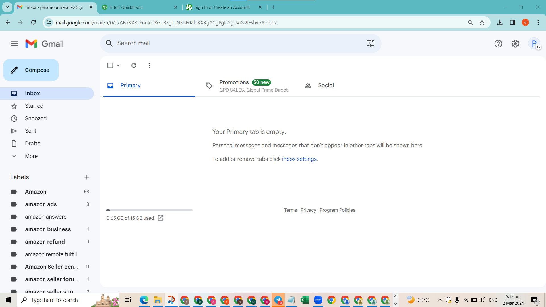Go back in browser history
Image resolution: width=546 pixels, height=307 pixels.
coord(8,22)
